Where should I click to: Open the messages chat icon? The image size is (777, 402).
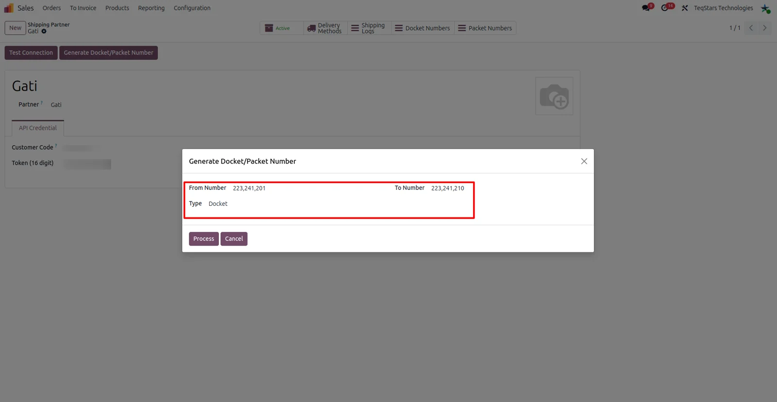(647, 8)
